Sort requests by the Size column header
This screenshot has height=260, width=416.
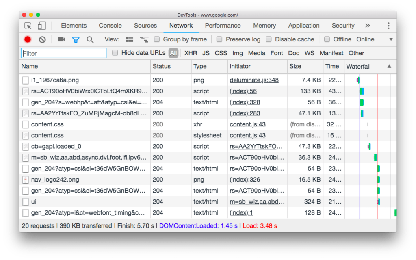pyautogui.click(x=305, y=66)
